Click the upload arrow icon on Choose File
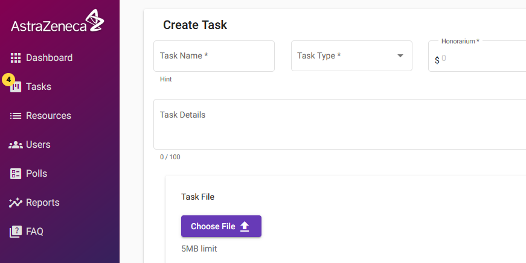526x263 pixels. pyautogui.click(x=245, y=226)
